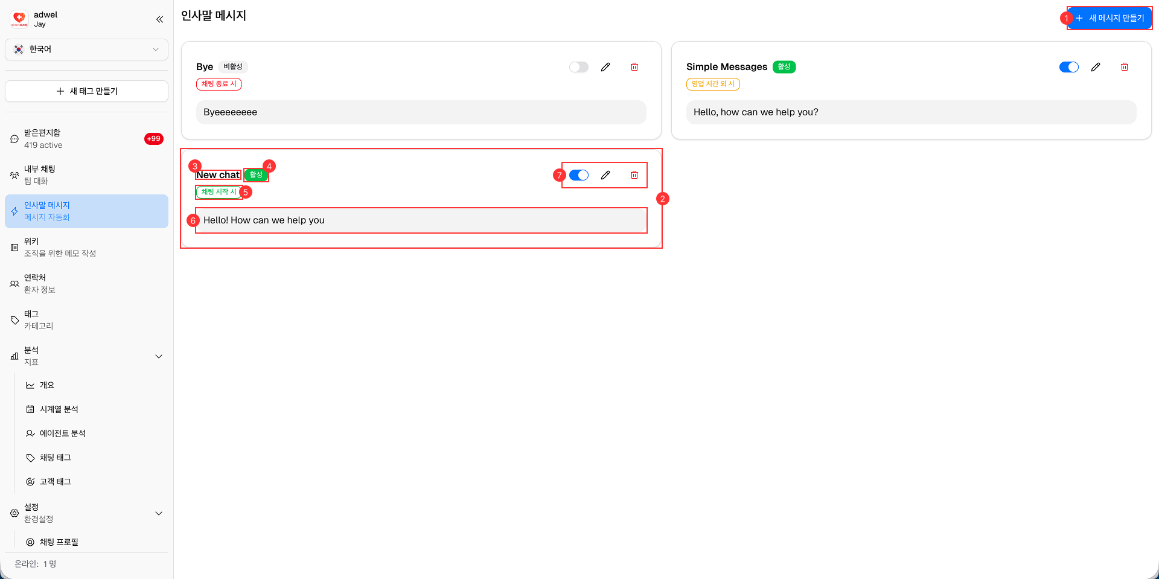Image resolution: width=1159 pixels, height=579 pixels.
Task: Switch to 시계열 분석 view
Action: 59,409
